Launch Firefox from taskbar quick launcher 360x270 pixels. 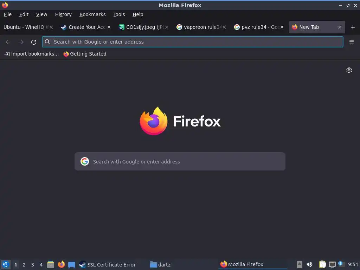pos(61,264)
